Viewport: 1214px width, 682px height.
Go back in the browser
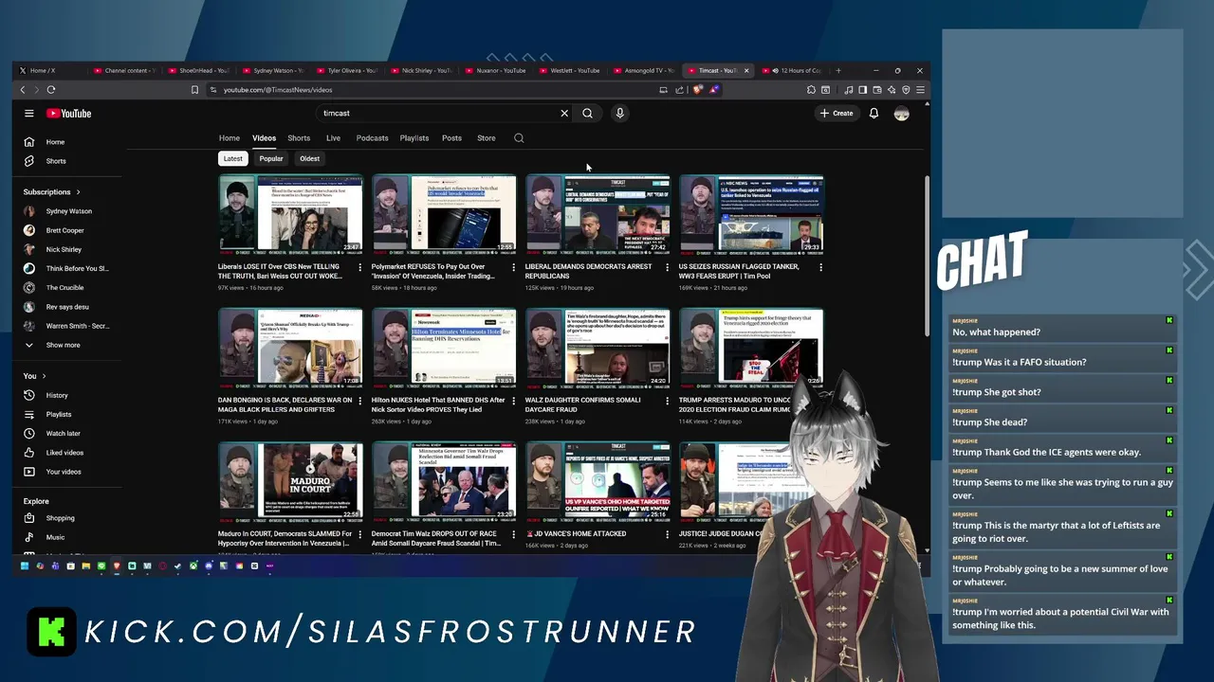[23, 90]
